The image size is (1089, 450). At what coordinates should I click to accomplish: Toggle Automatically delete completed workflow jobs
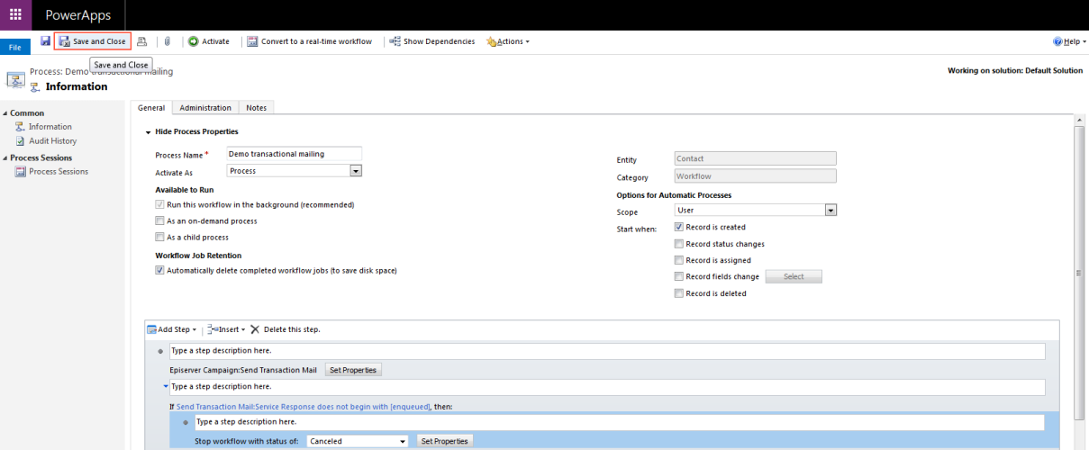click(x=159, y=270)
